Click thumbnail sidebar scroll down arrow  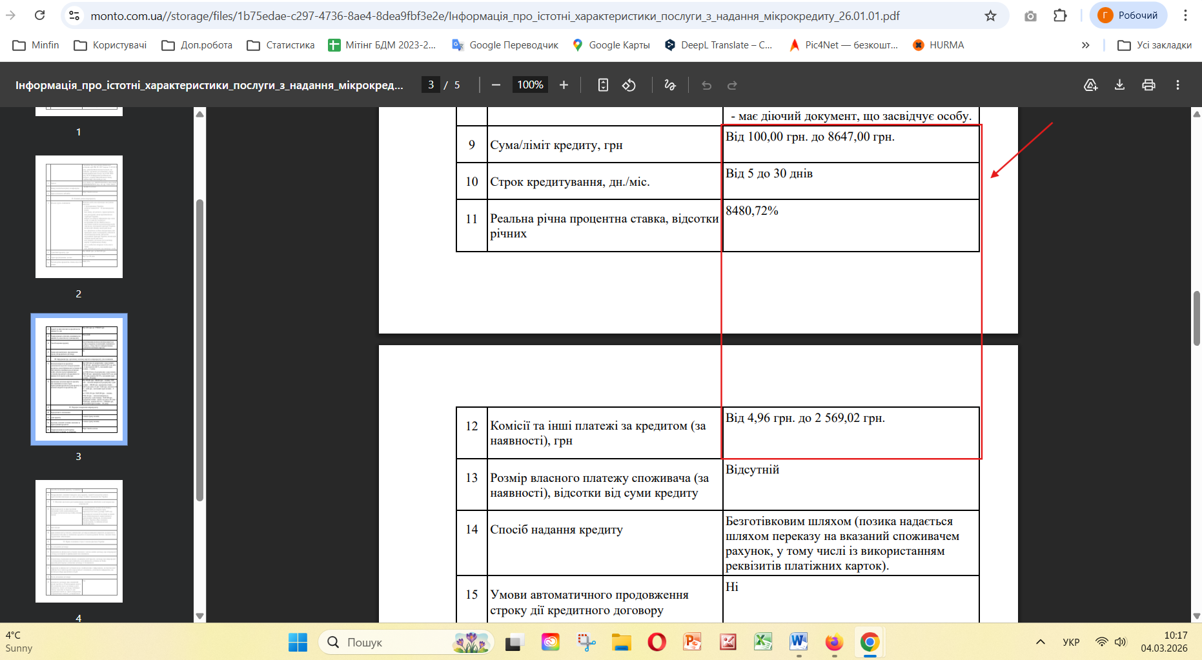click(x=199, y=616)
